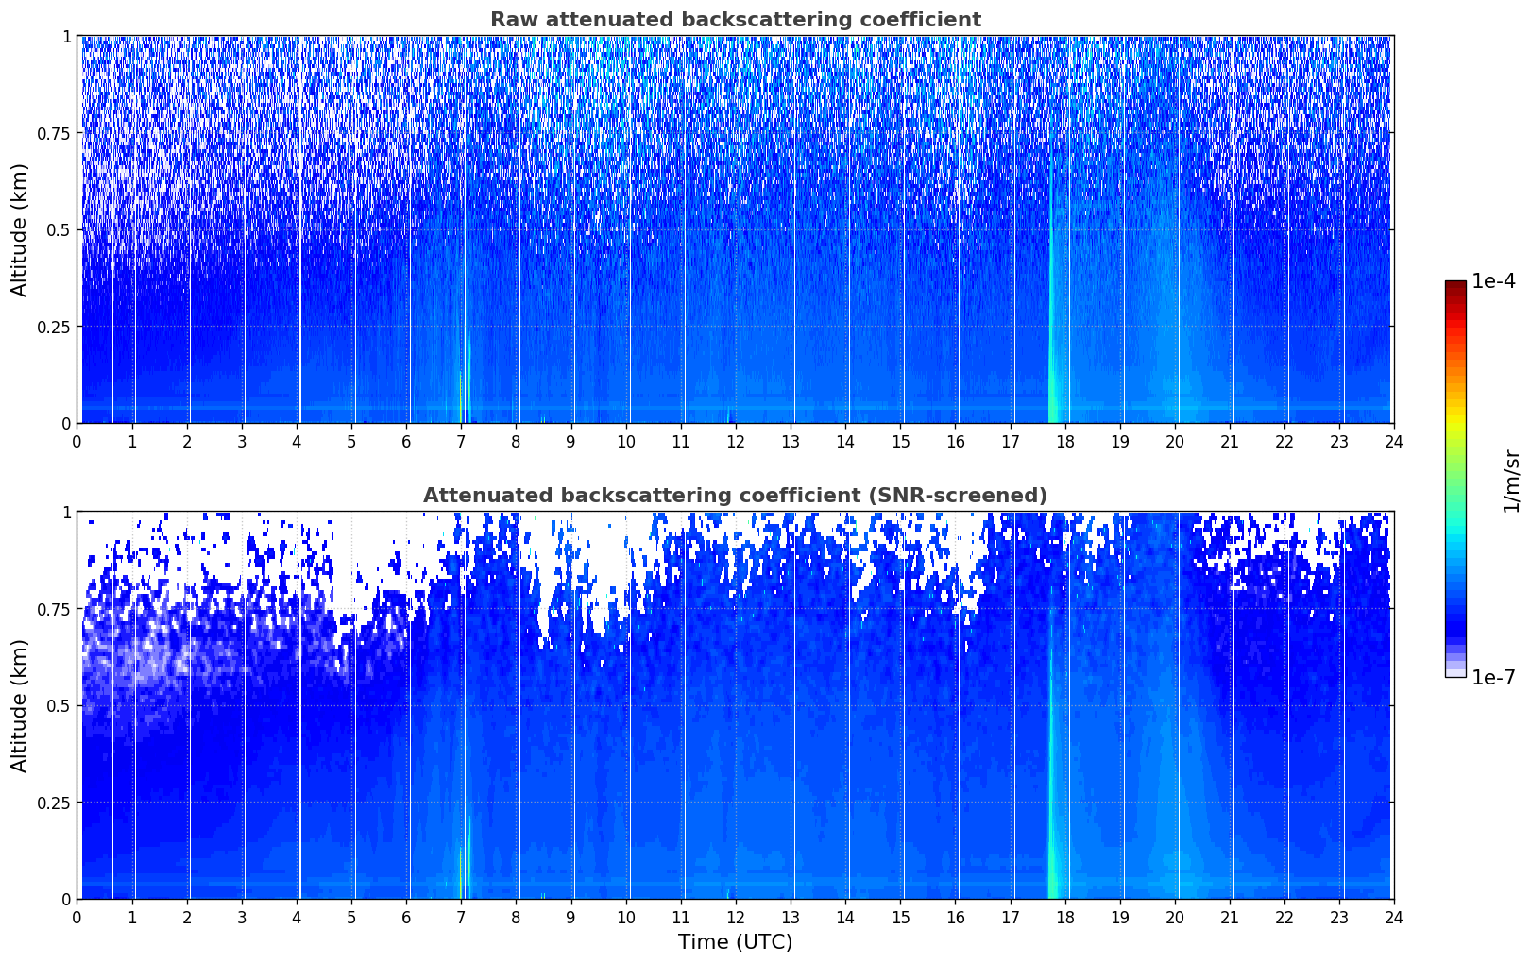This screenshot has width=1531, height=963.
Task: Click the 'Raw attenuated backscattering coefficient' title
Action: click(735, 20)
